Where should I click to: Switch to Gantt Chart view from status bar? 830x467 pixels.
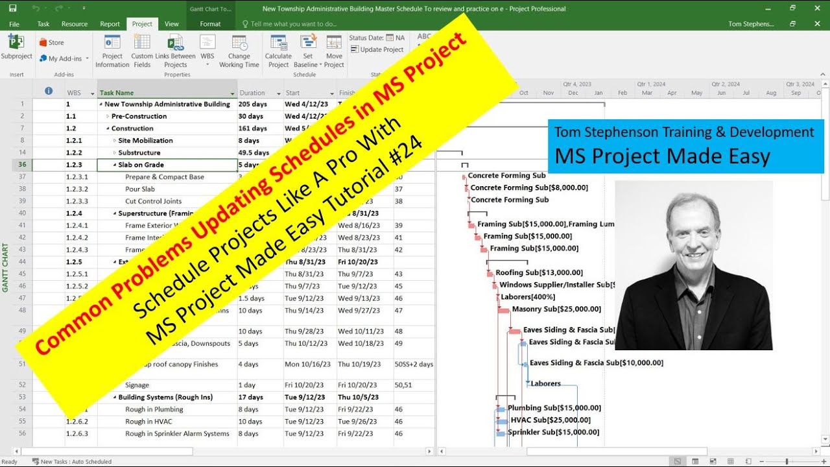tap(678, 462)
